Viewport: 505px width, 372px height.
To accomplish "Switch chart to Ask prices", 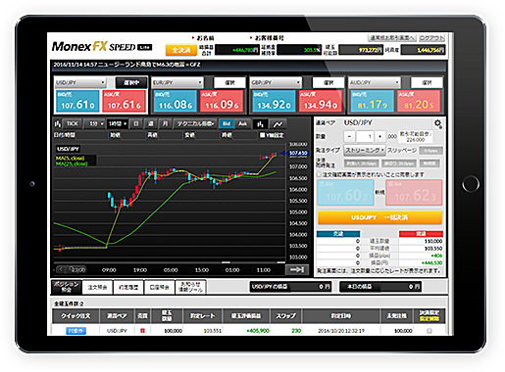I will 242,124.
